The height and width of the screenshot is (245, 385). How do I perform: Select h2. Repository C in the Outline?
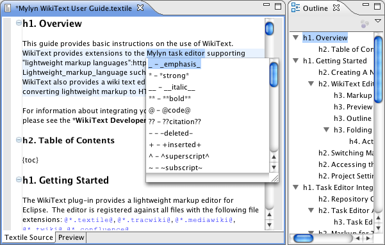[346, 199]
